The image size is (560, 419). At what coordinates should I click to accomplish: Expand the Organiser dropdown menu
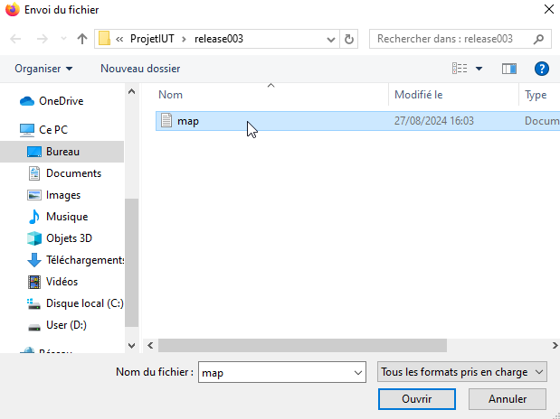pyautogui.click(x=43, y=69)
